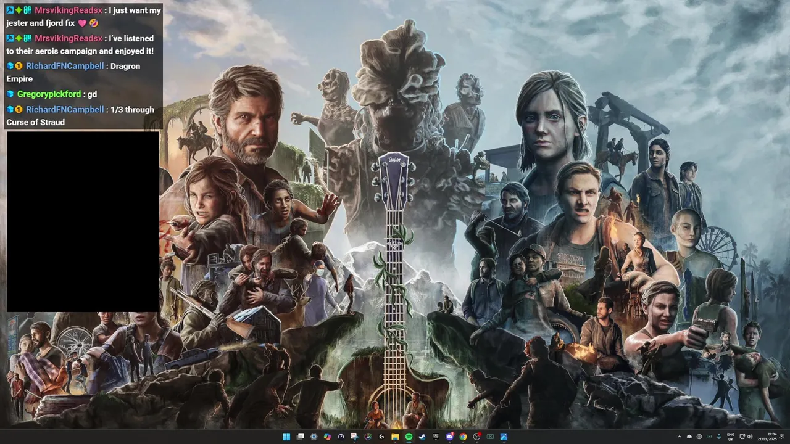Click the microphone tray icon
Viewport: 790px width, 444px height.
(x=719, y=437)
